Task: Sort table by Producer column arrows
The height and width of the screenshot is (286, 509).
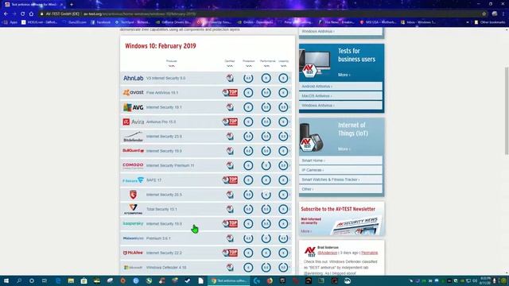Action: tap(172, 66)
